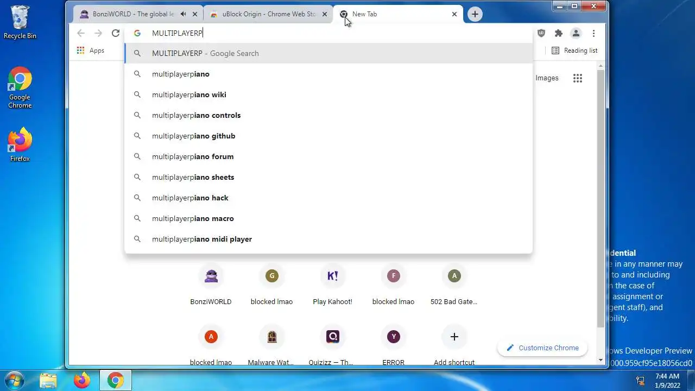Choose the multiplayerpiano hack suggestion
The image size is (695, 391).
tap(328, 198)
